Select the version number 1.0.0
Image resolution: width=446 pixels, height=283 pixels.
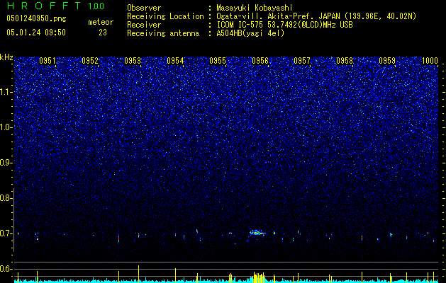tap(96, 6)
